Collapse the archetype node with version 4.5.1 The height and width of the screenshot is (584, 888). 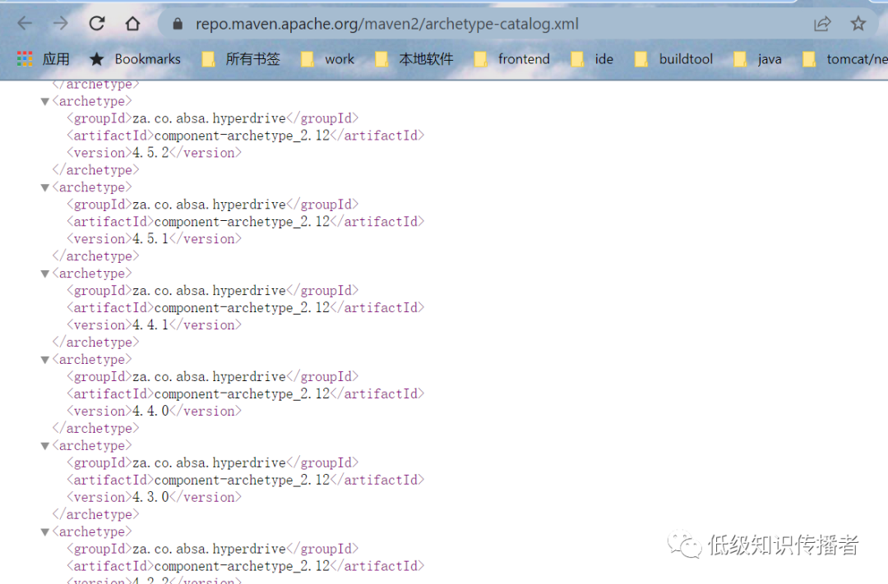[x=44, y=188]
